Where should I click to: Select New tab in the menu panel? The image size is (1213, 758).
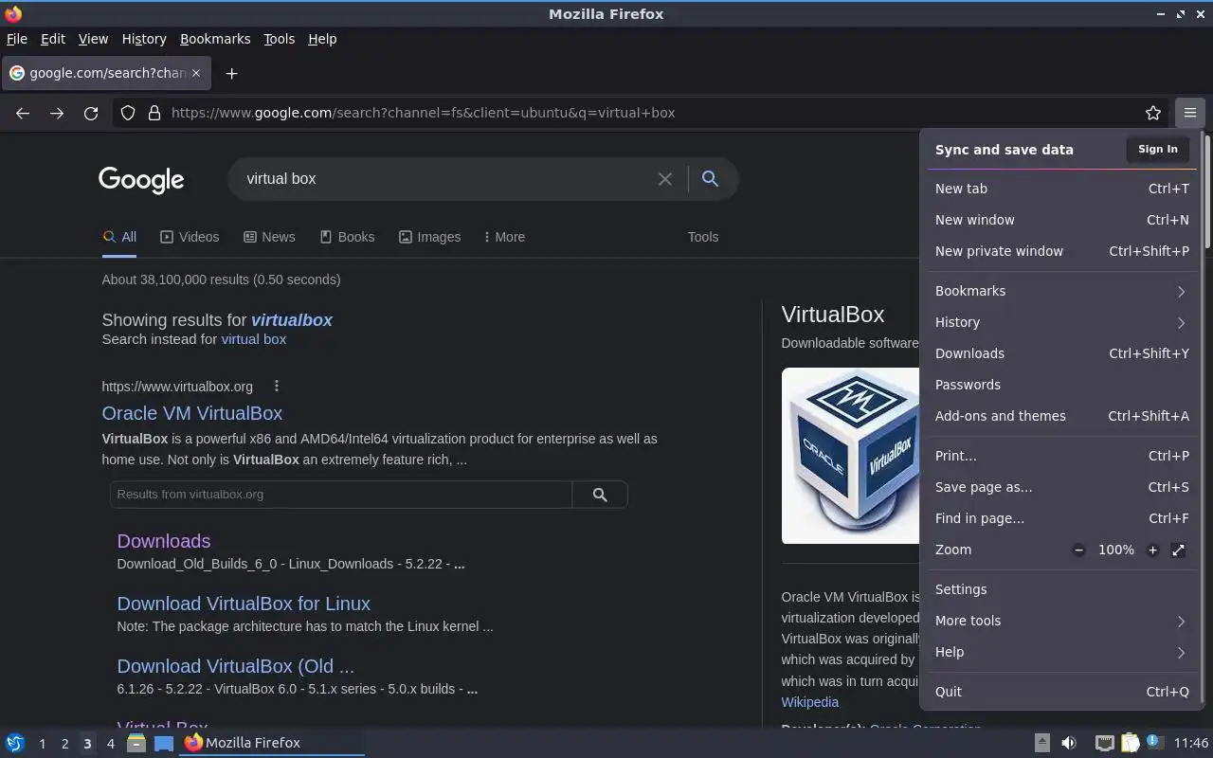point(1061,189)
